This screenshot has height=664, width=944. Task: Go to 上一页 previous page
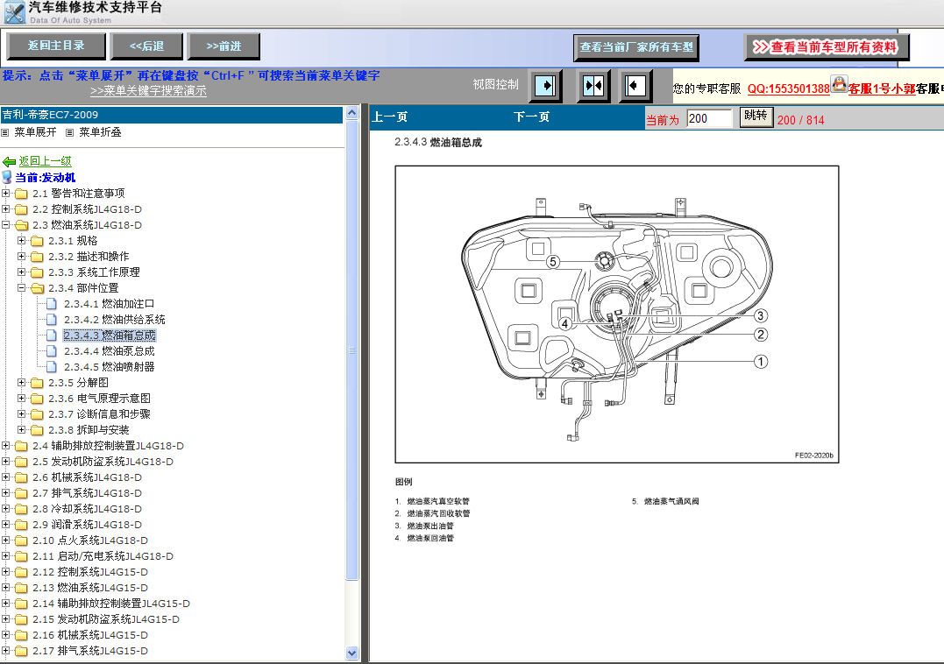coord(389,117)
